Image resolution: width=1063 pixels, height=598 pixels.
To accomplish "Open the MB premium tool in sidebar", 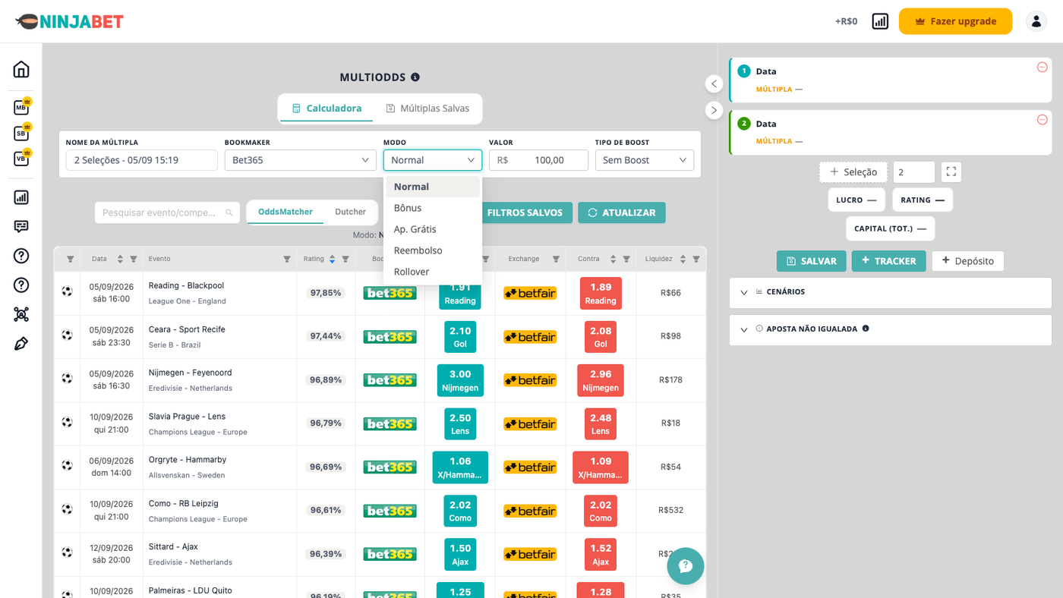I will point(22,107).
